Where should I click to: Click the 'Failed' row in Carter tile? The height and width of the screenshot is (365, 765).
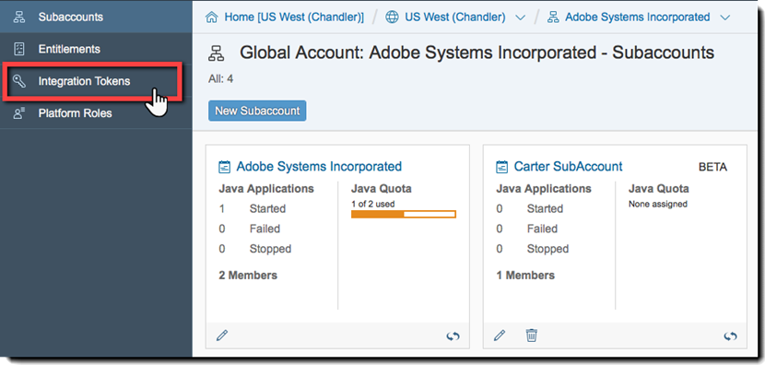(527, 229)
